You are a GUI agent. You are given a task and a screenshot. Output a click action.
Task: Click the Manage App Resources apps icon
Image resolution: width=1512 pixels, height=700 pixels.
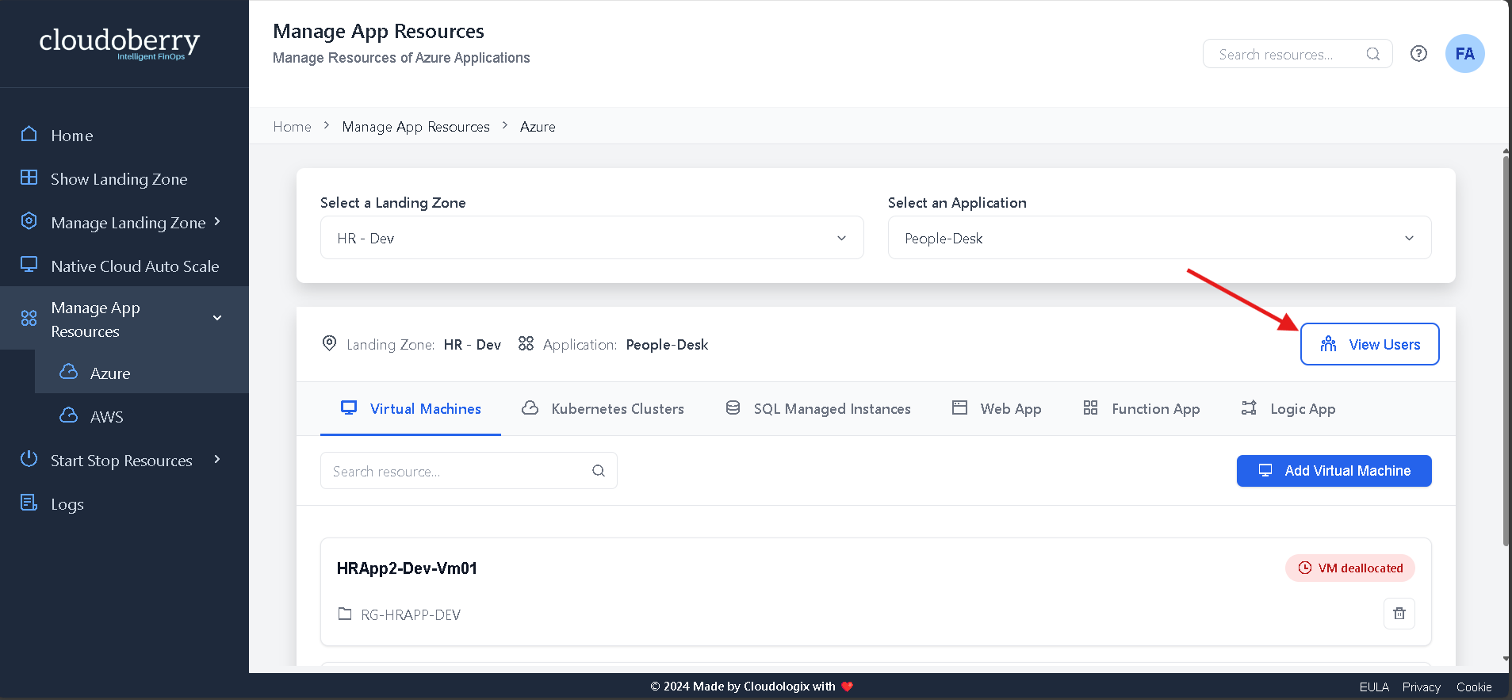click(29, 319)
